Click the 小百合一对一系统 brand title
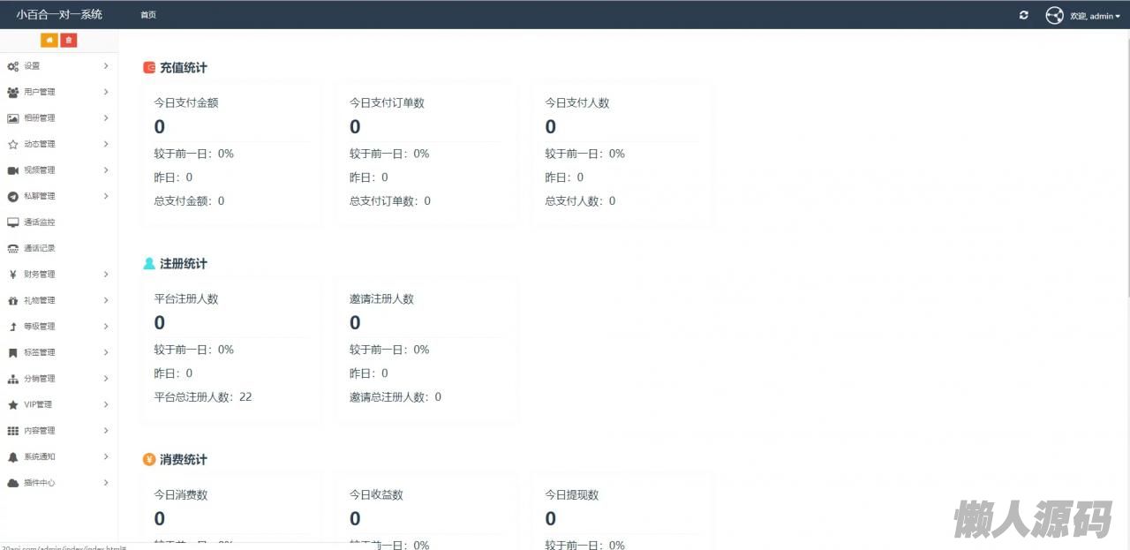 tap(59, 14)
